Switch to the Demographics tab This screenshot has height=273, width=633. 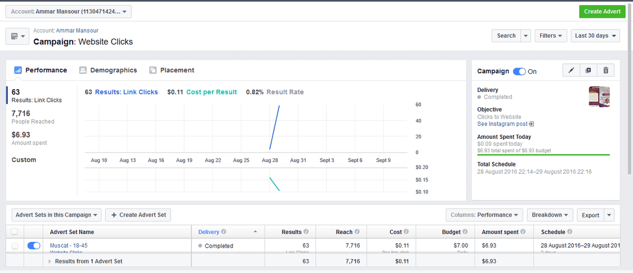[108, 70]
